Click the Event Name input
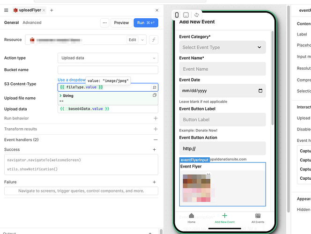 [222, 69]
